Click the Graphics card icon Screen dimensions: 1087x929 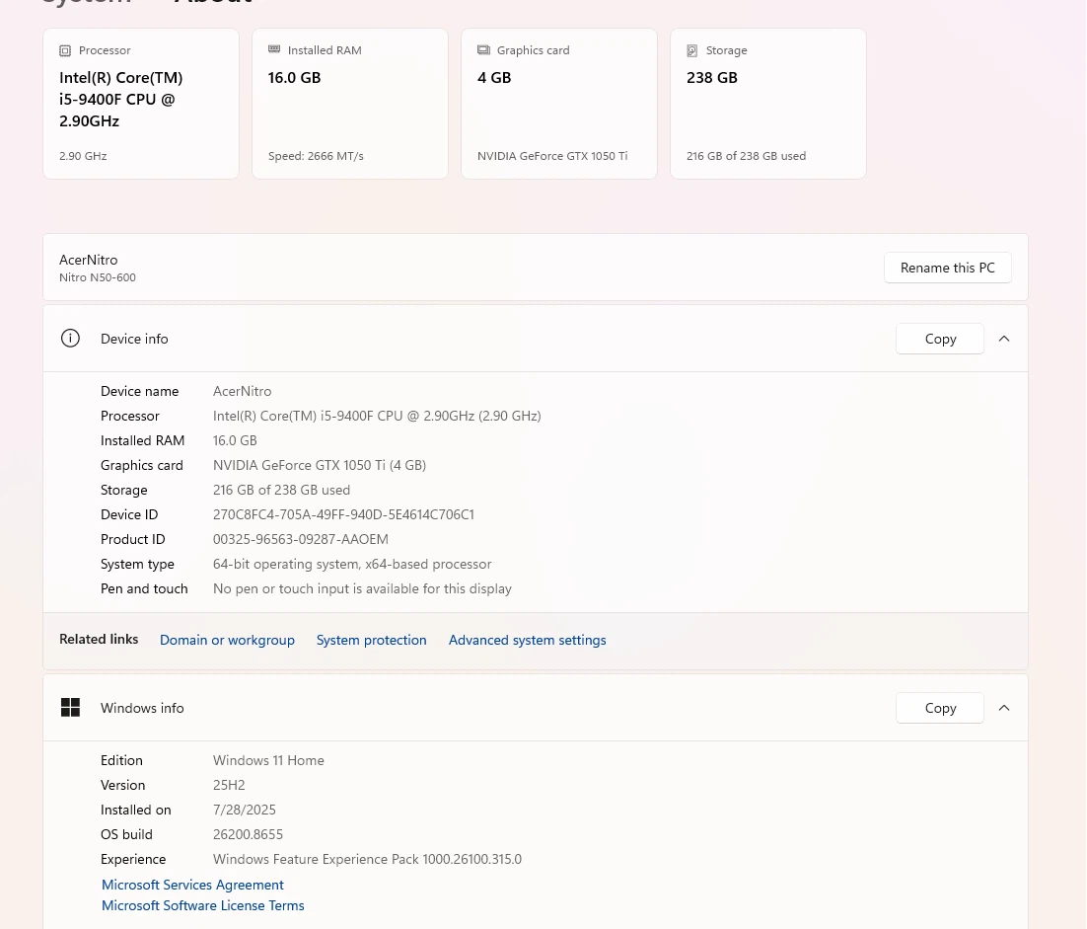[x=484, y=50]
